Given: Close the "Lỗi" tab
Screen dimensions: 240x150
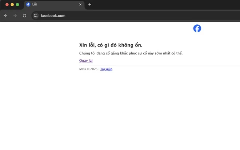Looking at the screenshot, I should pyautogui.click(x=80, y=4).
